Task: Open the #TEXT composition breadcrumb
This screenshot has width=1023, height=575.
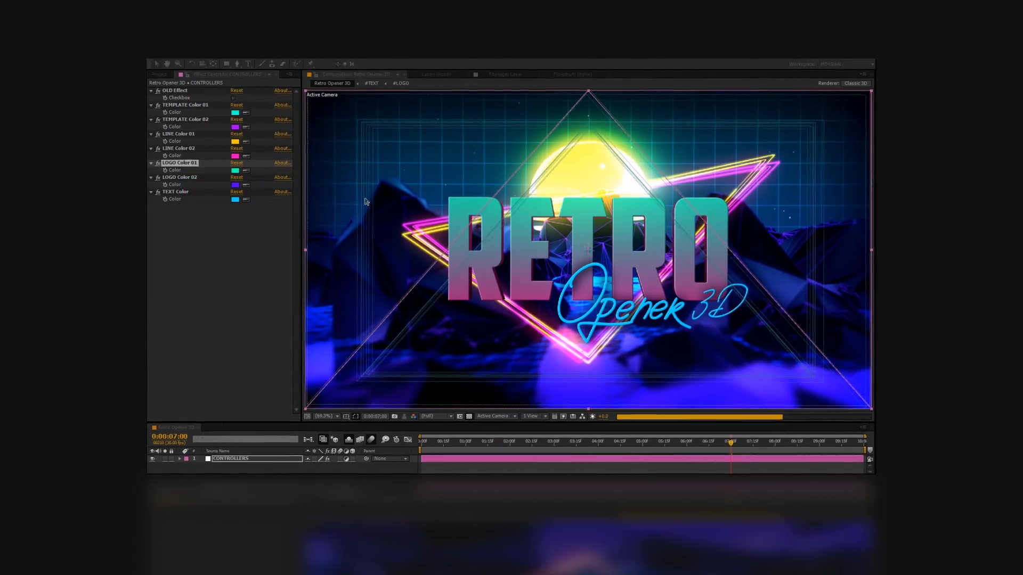Action: point(371,83)
